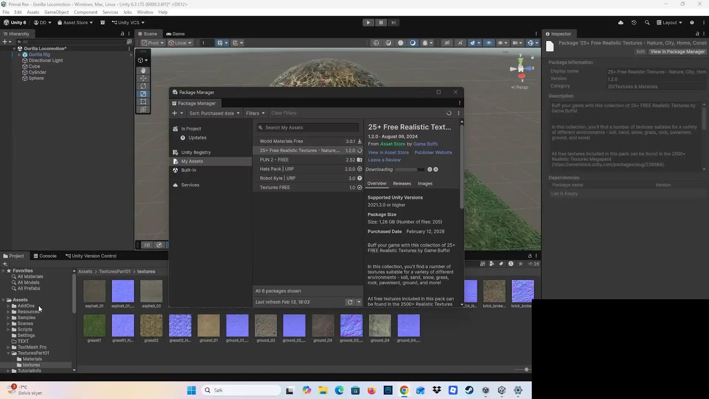The height and width of the screenshot is (399, 709).
Task: Switch to the Game tab
Action: [x=175, y=34]
